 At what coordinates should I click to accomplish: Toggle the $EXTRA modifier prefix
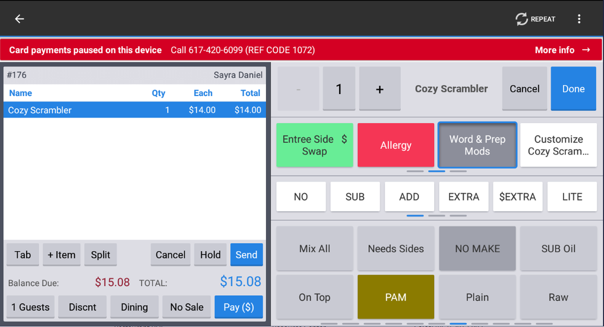[x=518, y=197]
